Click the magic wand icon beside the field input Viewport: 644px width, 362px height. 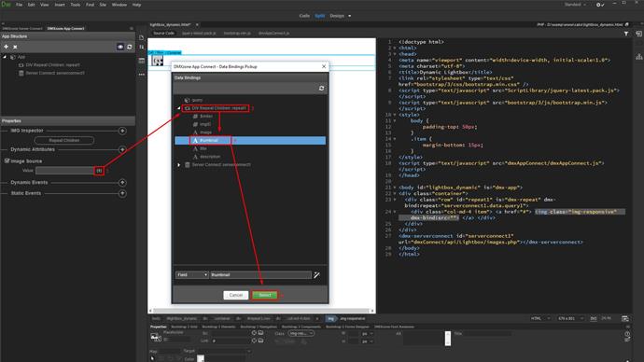(316, 275)
